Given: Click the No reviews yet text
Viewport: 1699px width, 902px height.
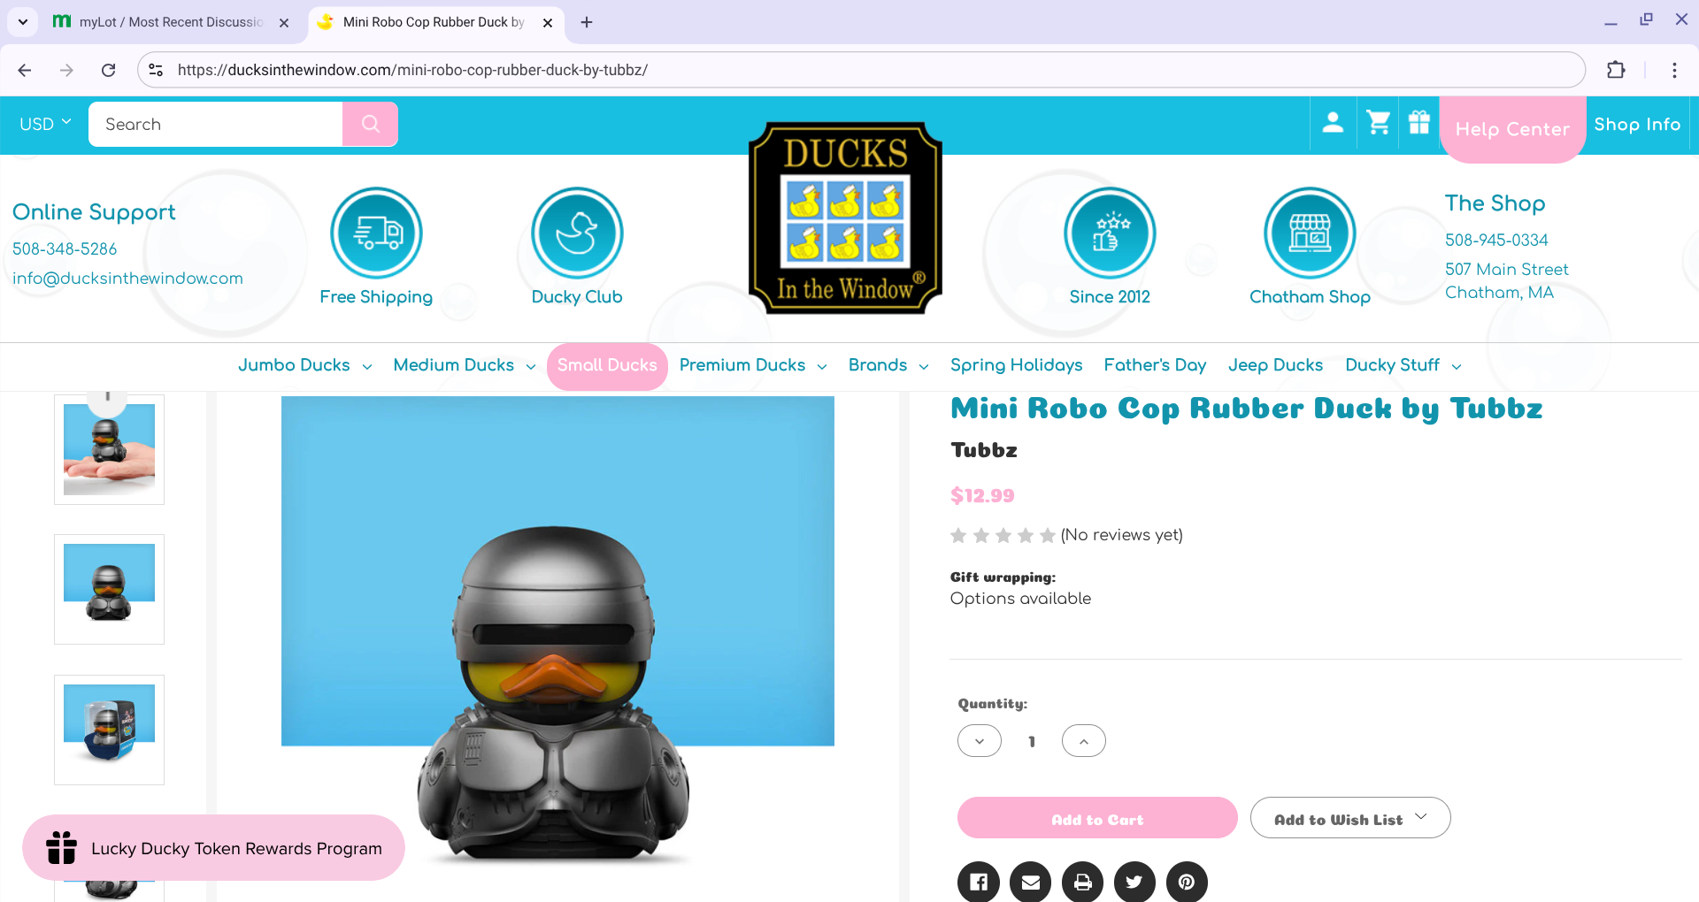Looking at the screenshot, I should point(1121,535).
